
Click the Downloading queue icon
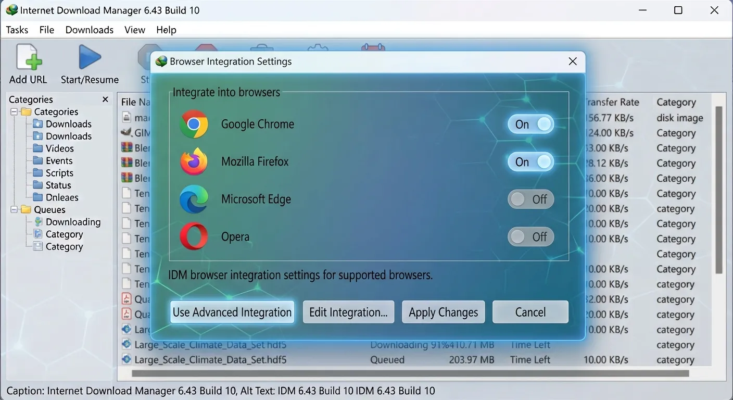[37, 222]
